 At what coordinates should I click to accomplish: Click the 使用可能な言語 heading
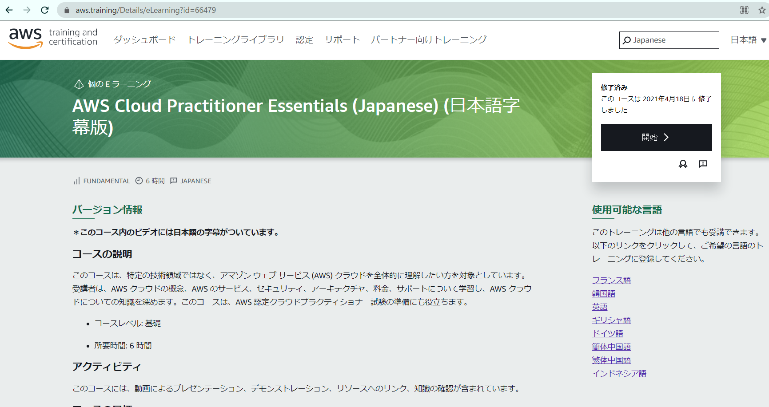point(627,209)
